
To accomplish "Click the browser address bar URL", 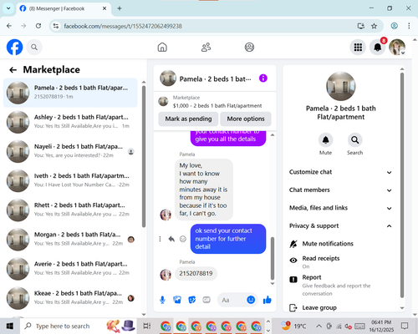I will click(123, 26).
